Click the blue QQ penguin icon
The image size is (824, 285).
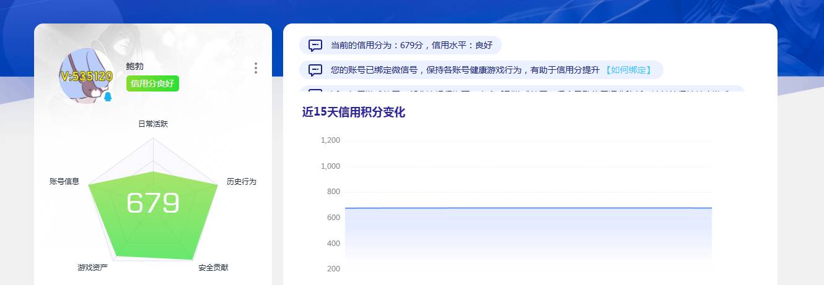click(108, 98)
